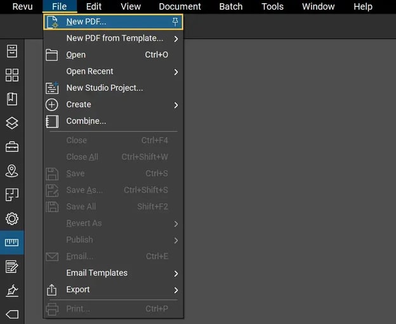Viewport: 396px width, 324px height.
Task: Click the greyed Revert As entry
Action: coord(113,224)
